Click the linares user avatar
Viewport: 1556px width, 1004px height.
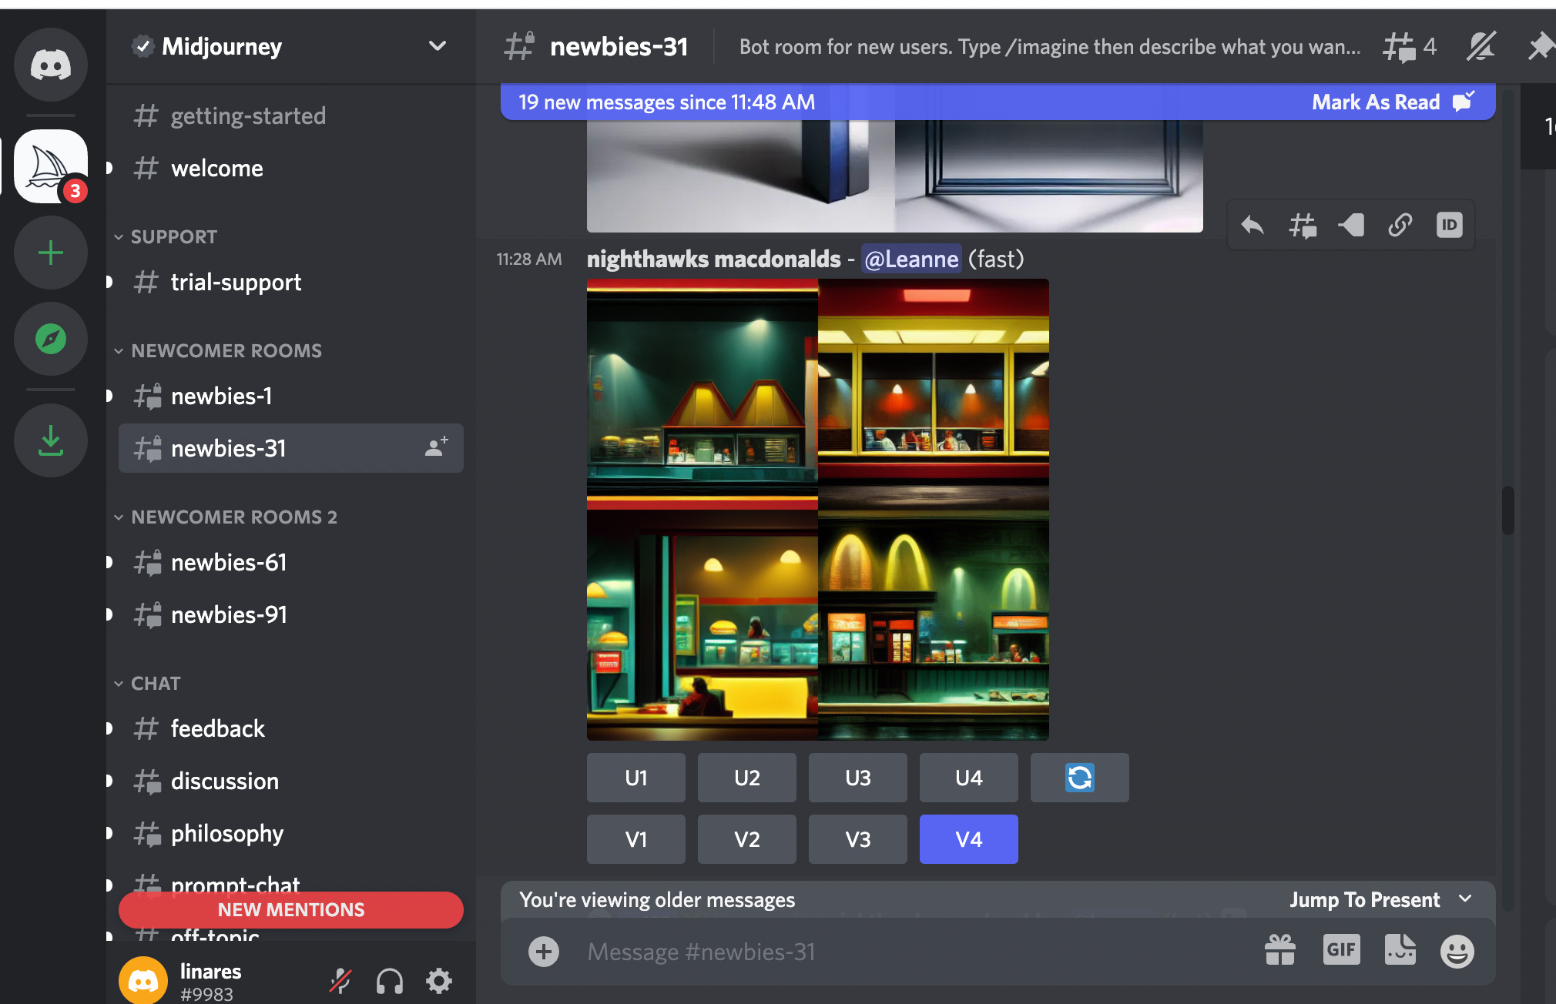[x=143, y=981]
